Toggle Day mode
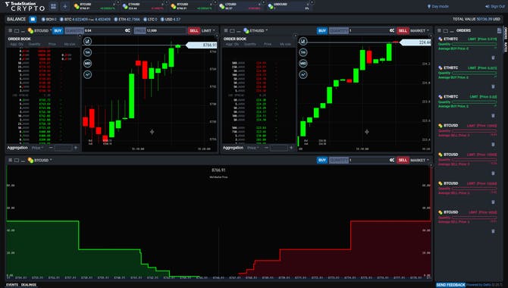Viewport: 508px width, 288px height. pyautogui.click(x=438, y=7)
